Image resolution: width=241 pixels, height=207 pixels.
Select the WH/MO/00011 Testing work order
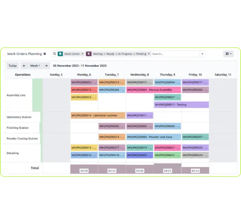pyautogui.click(x=181, y=105)
